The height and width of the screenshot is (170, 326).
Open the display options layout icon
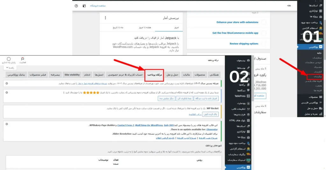coord(84,6)
